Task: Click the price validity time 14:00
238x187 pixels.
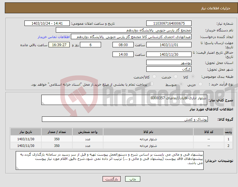Action: [x=123, y=54]
